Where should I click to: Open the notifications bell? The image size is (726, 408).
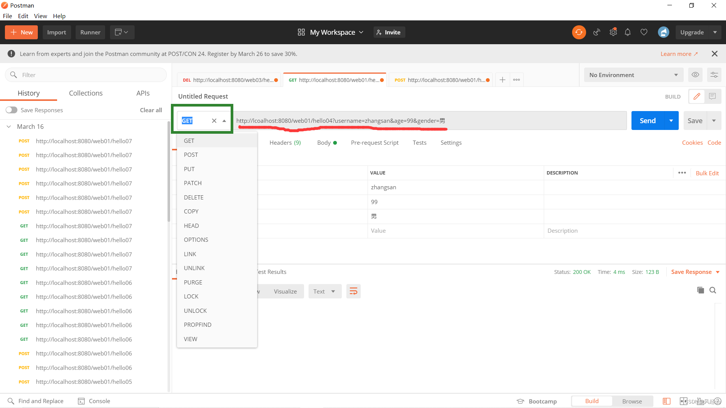point(628,32)
